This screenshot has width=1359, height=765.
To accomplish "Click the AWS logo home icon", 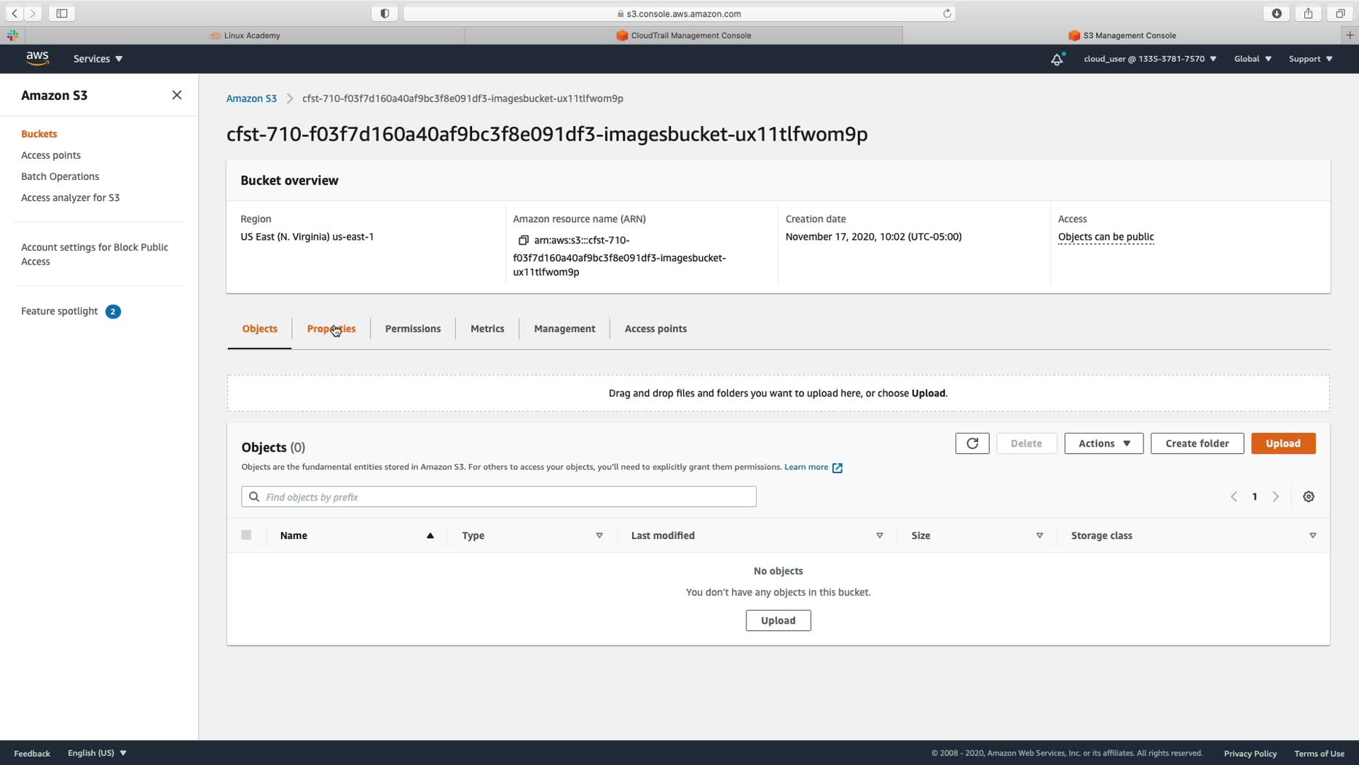I will 37,58.
